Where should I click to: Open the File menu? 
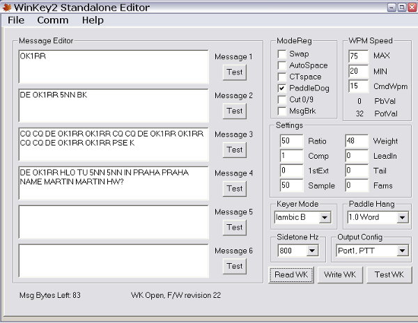(x=16, y=20)
